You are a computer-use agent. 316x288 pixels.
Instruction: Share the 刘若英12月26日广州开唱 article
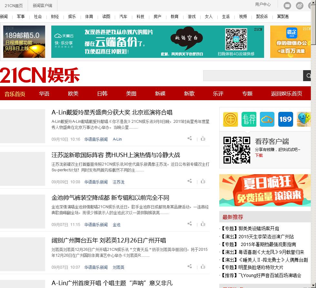point(190,266)
